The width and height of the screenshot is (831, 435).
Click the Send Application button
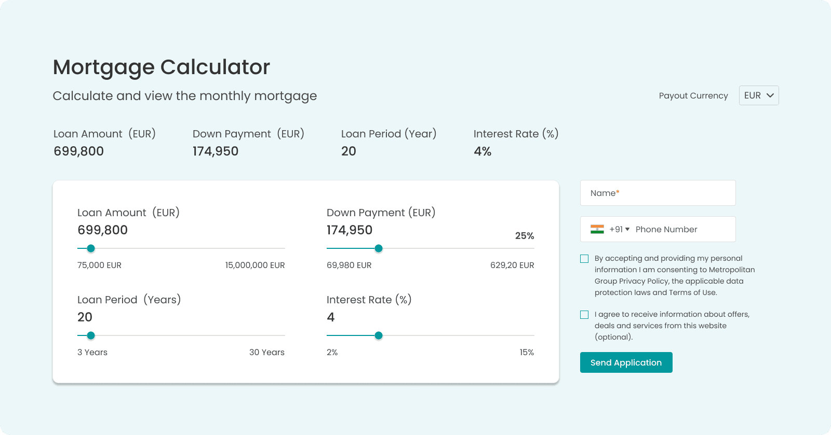click(x=626, y=362)
